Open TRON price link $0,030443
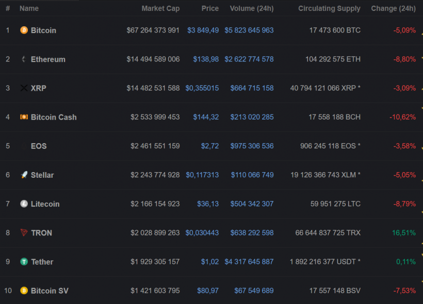Screen dimensions: 423x304 [x=202, y=233]
